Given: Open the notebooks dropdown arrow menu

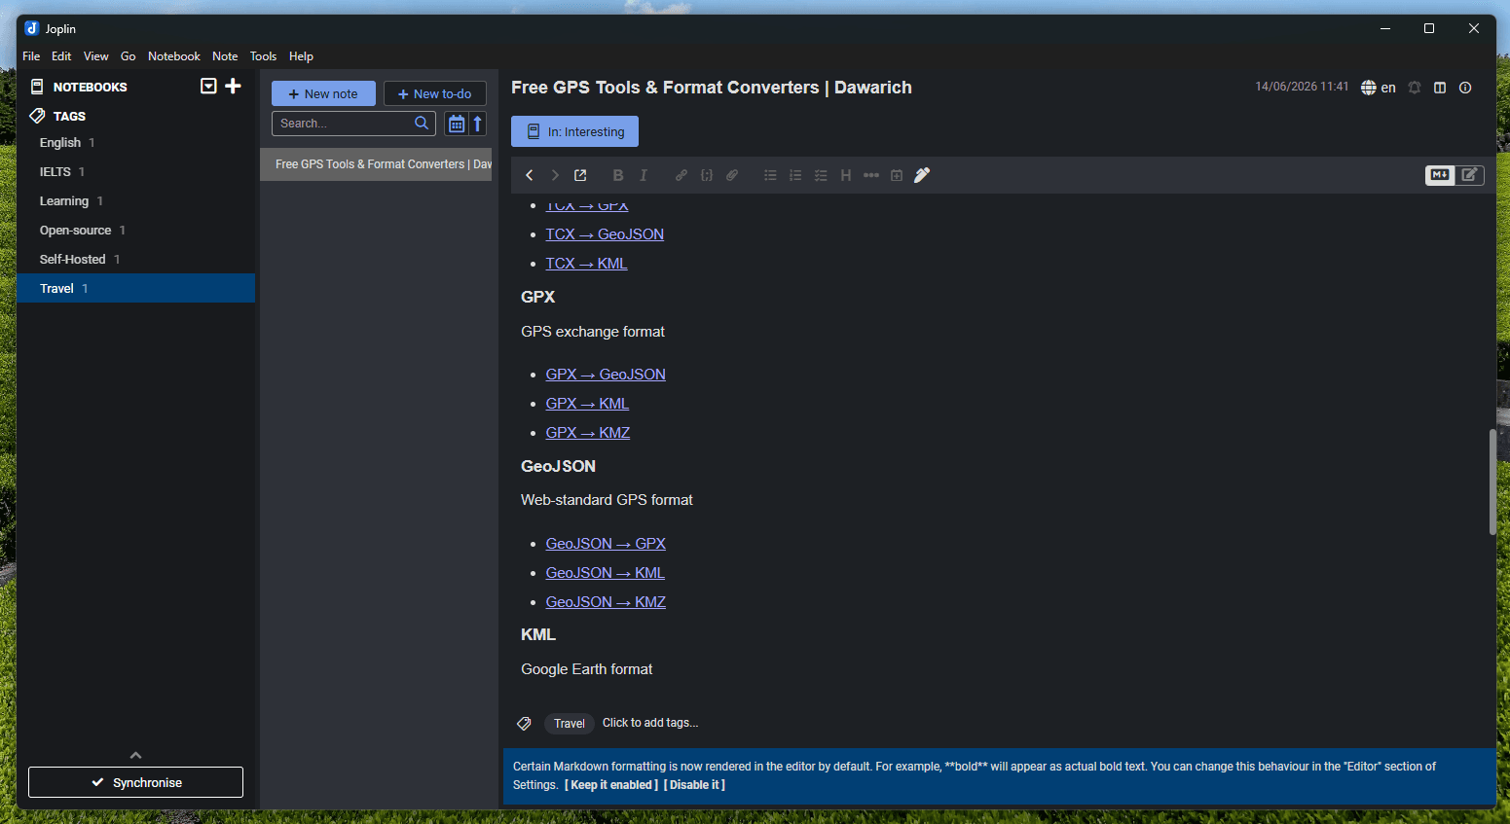Looking at the screenshot, I should point(208,87).
